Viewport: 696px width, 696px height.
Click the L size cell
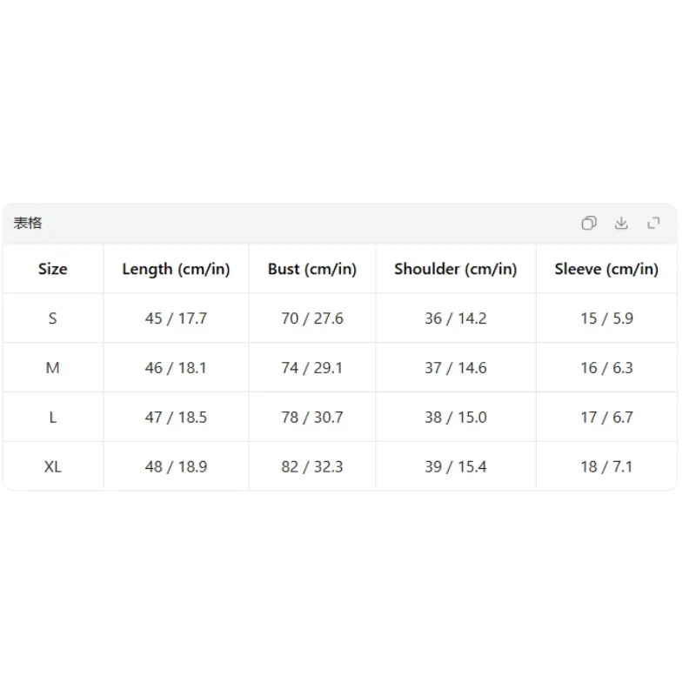pyautogui.click(x=53, y=418)
